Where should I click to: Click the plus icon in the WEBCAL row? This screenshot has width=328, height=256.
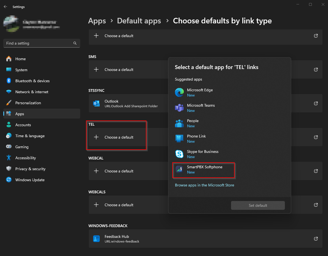point(96,171)
